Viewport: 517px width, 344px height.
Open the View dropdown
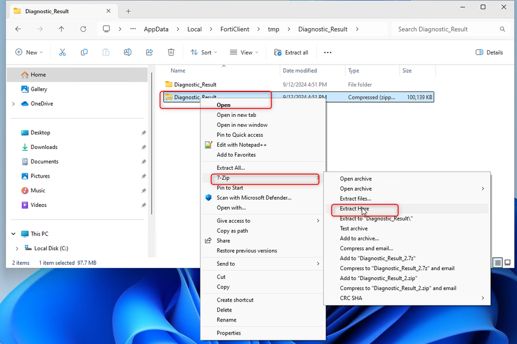tap(244, 52)
